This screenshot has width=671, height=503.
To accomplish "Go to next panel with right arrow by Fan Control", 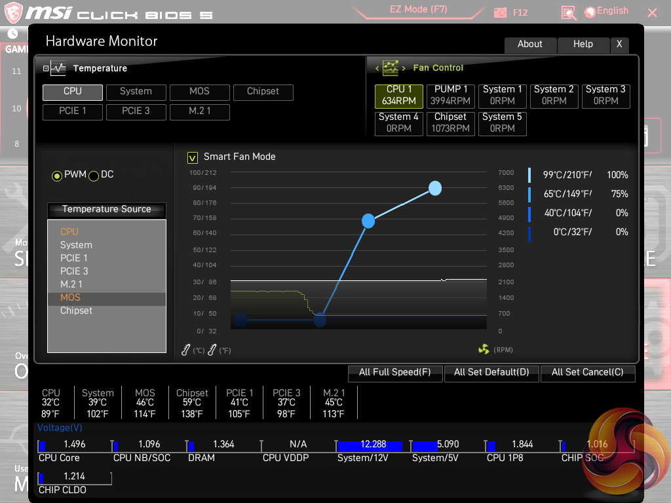I will 404,68.
